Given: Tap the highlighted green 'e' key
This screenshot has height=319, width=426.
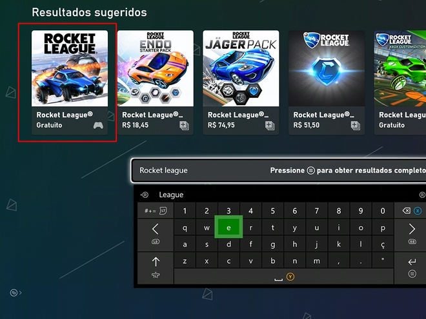Looking at the screenshot, I should 228,227.
